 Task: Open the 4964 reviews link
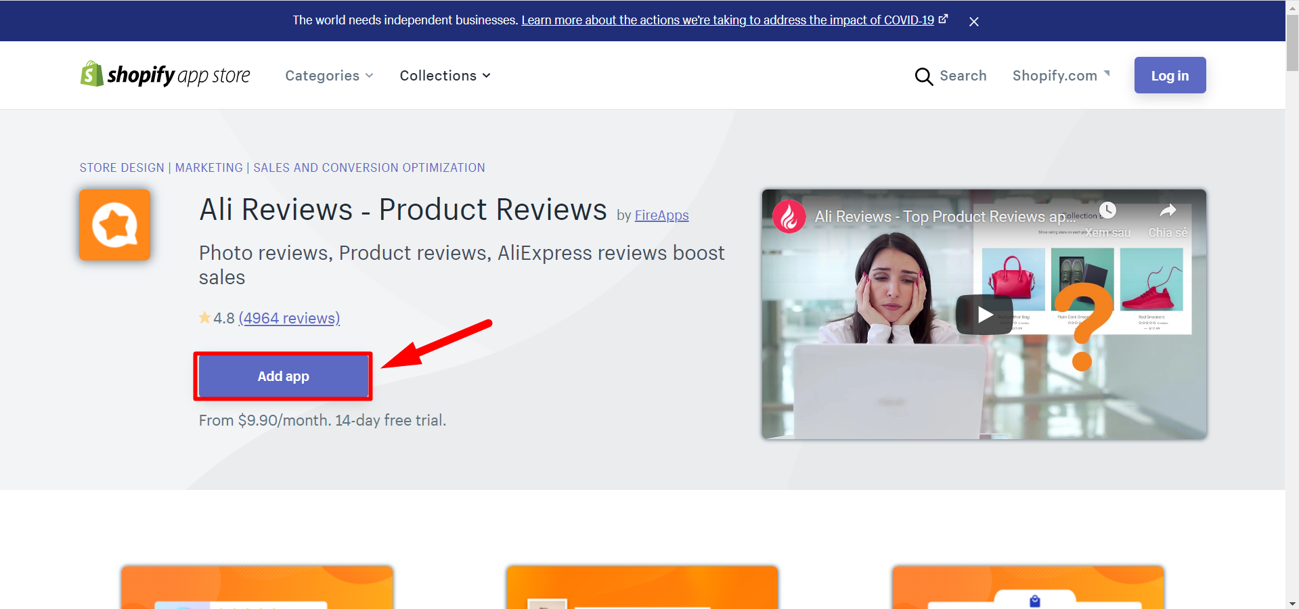(289, 318)
